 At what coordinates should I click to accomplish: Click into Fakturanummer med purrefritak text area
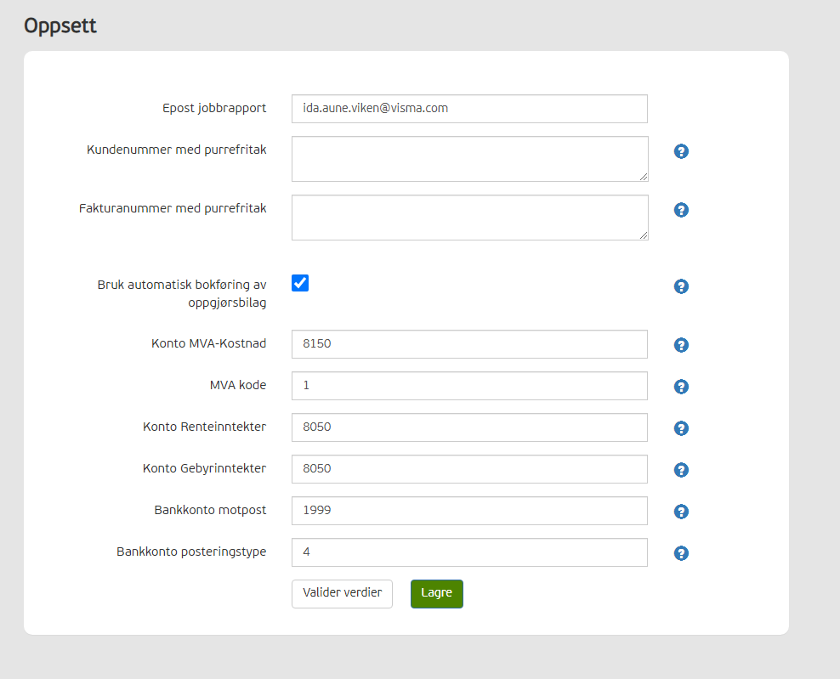[x=470, y=218]
